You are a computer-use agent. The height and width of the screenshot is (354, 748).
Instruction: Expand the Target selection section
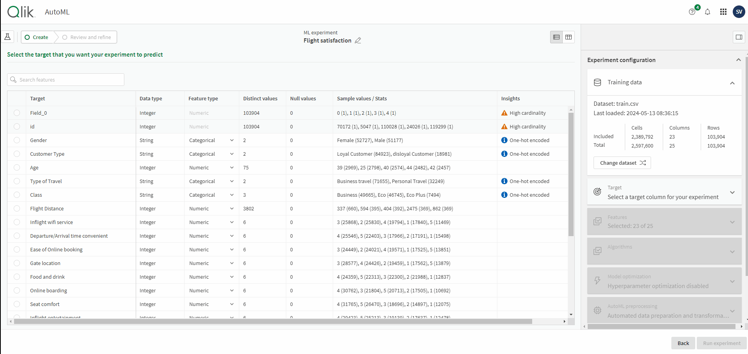[732, 192]
